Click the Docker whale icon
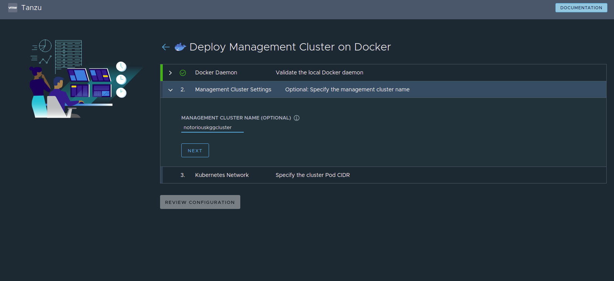 click(x=180, y=47)
